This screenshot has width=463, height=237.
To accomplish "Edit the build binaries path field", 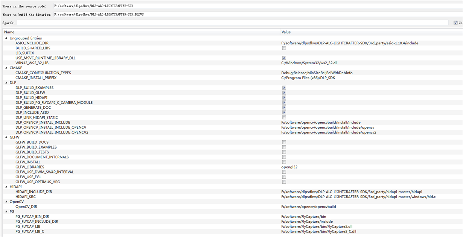I will point(258,14).
